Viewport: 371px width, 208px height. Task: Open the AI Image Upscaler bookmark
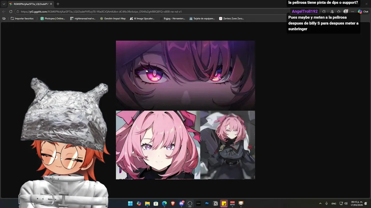(142, 18)
